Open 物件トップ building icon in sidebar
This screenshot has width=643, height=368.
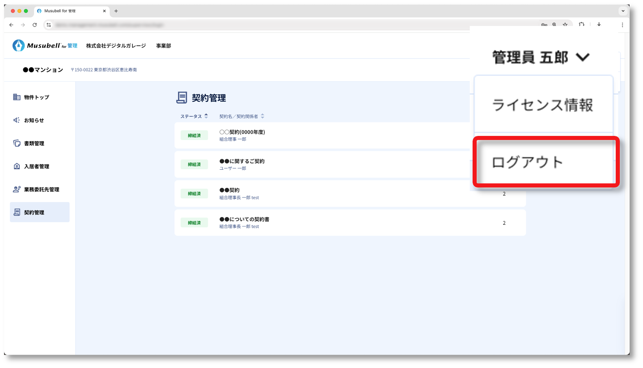(x=17, y=97)
